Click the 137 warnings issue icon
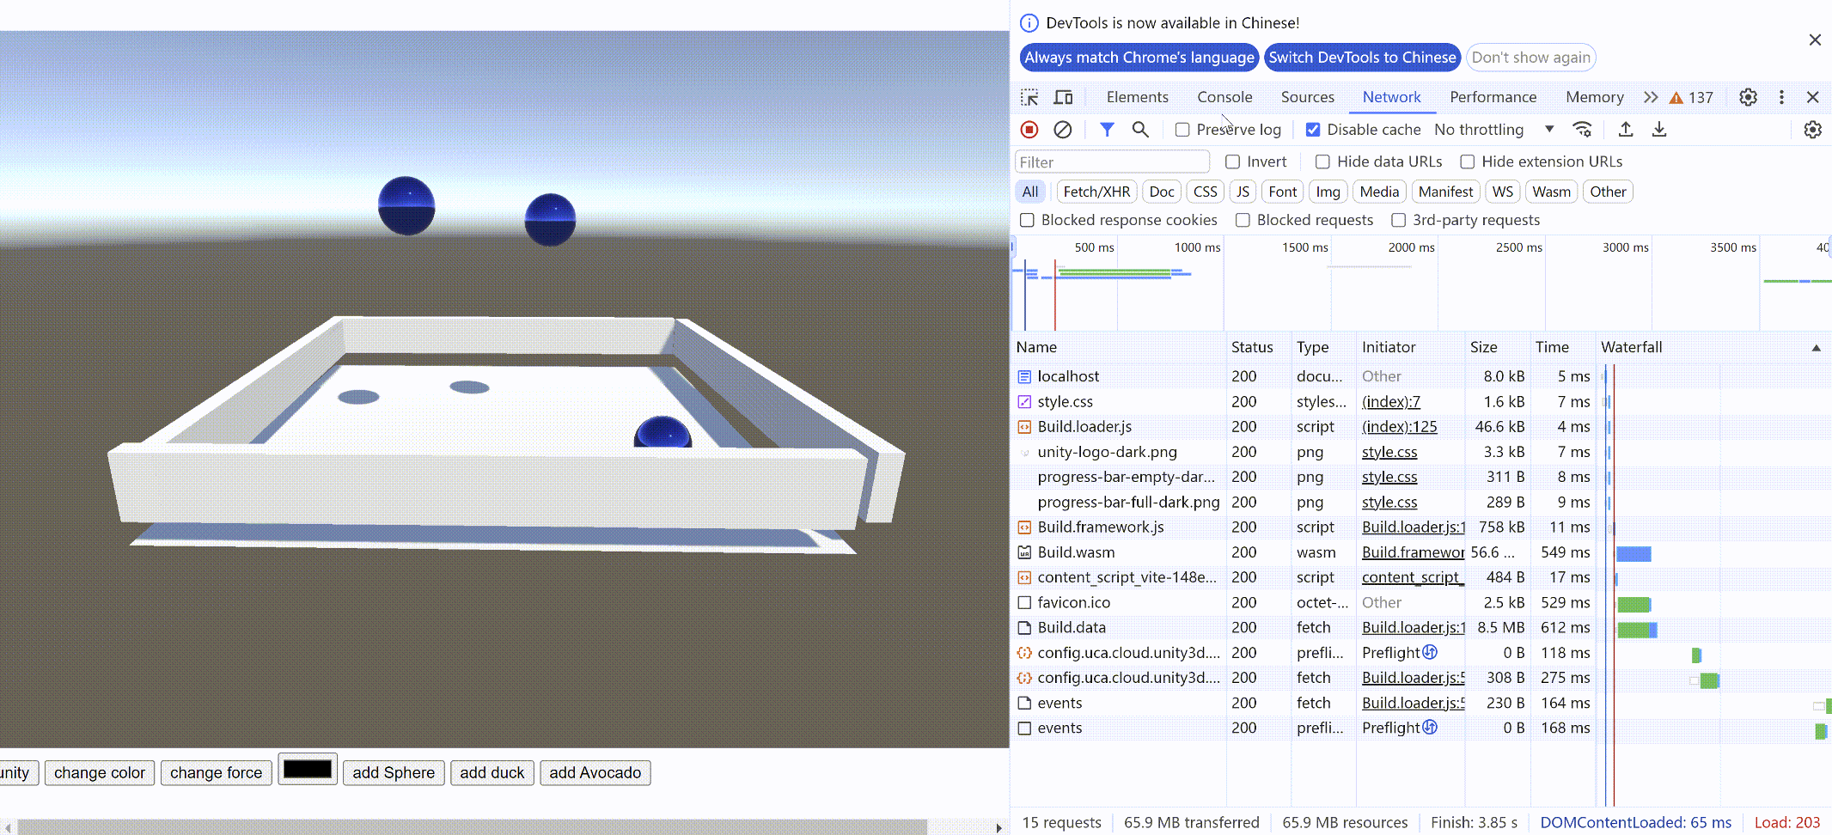The image size is (1832, 835). point(1690,97)
